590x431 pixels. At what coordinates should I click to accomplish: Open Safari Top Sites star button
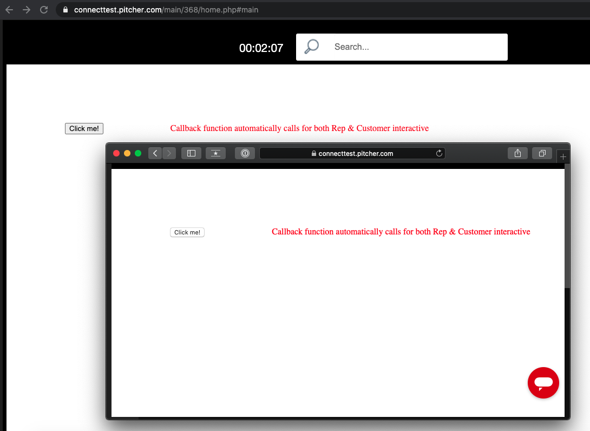[215, 153]
